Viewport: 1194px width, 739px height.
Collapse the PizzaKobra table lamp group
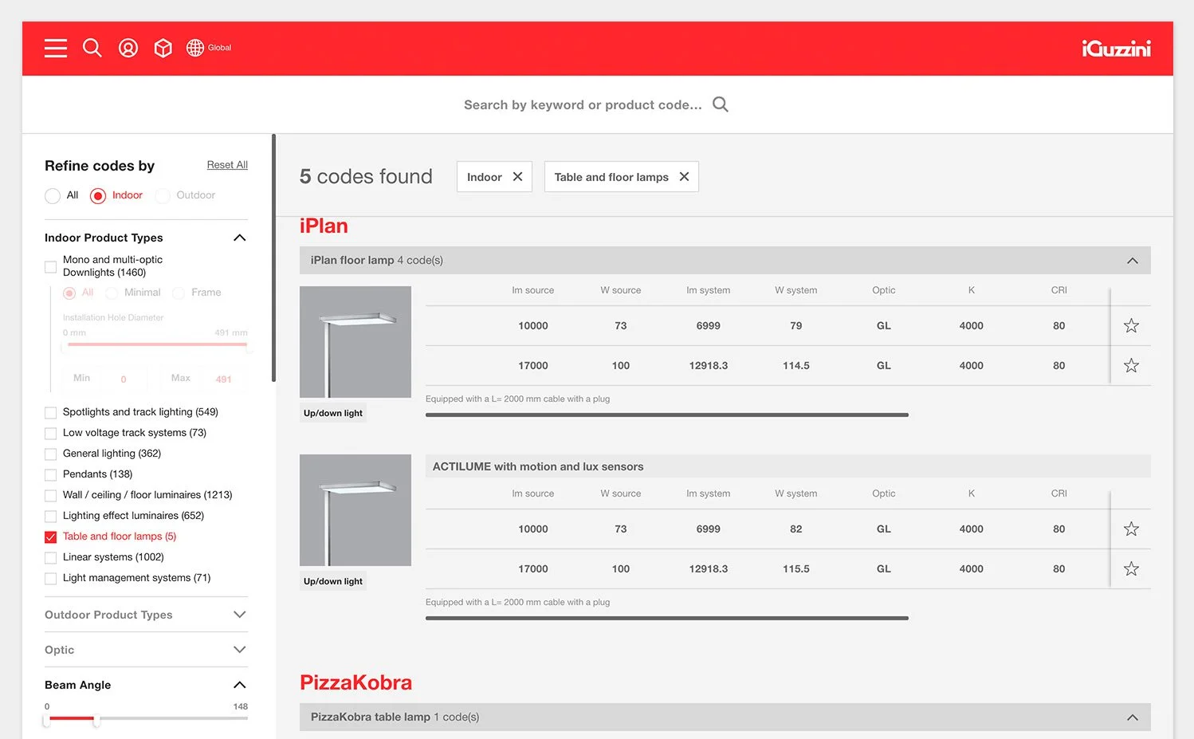1132,717
